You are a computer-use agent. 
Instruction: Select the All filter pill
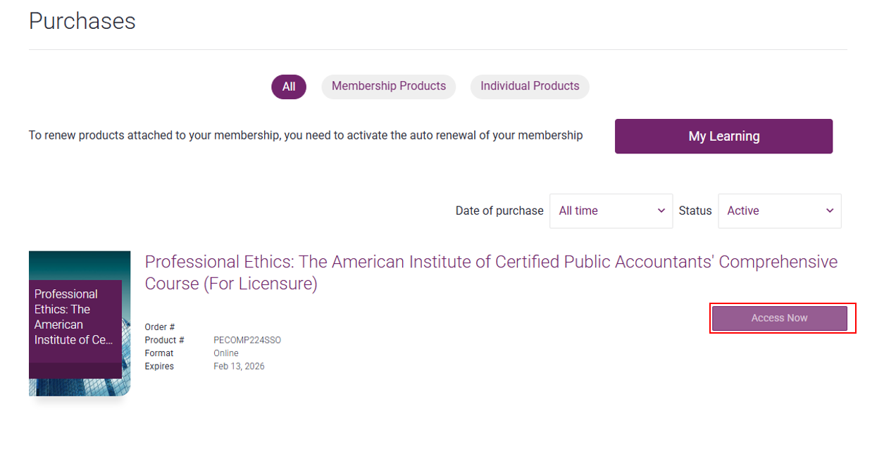tap(289, 87)
